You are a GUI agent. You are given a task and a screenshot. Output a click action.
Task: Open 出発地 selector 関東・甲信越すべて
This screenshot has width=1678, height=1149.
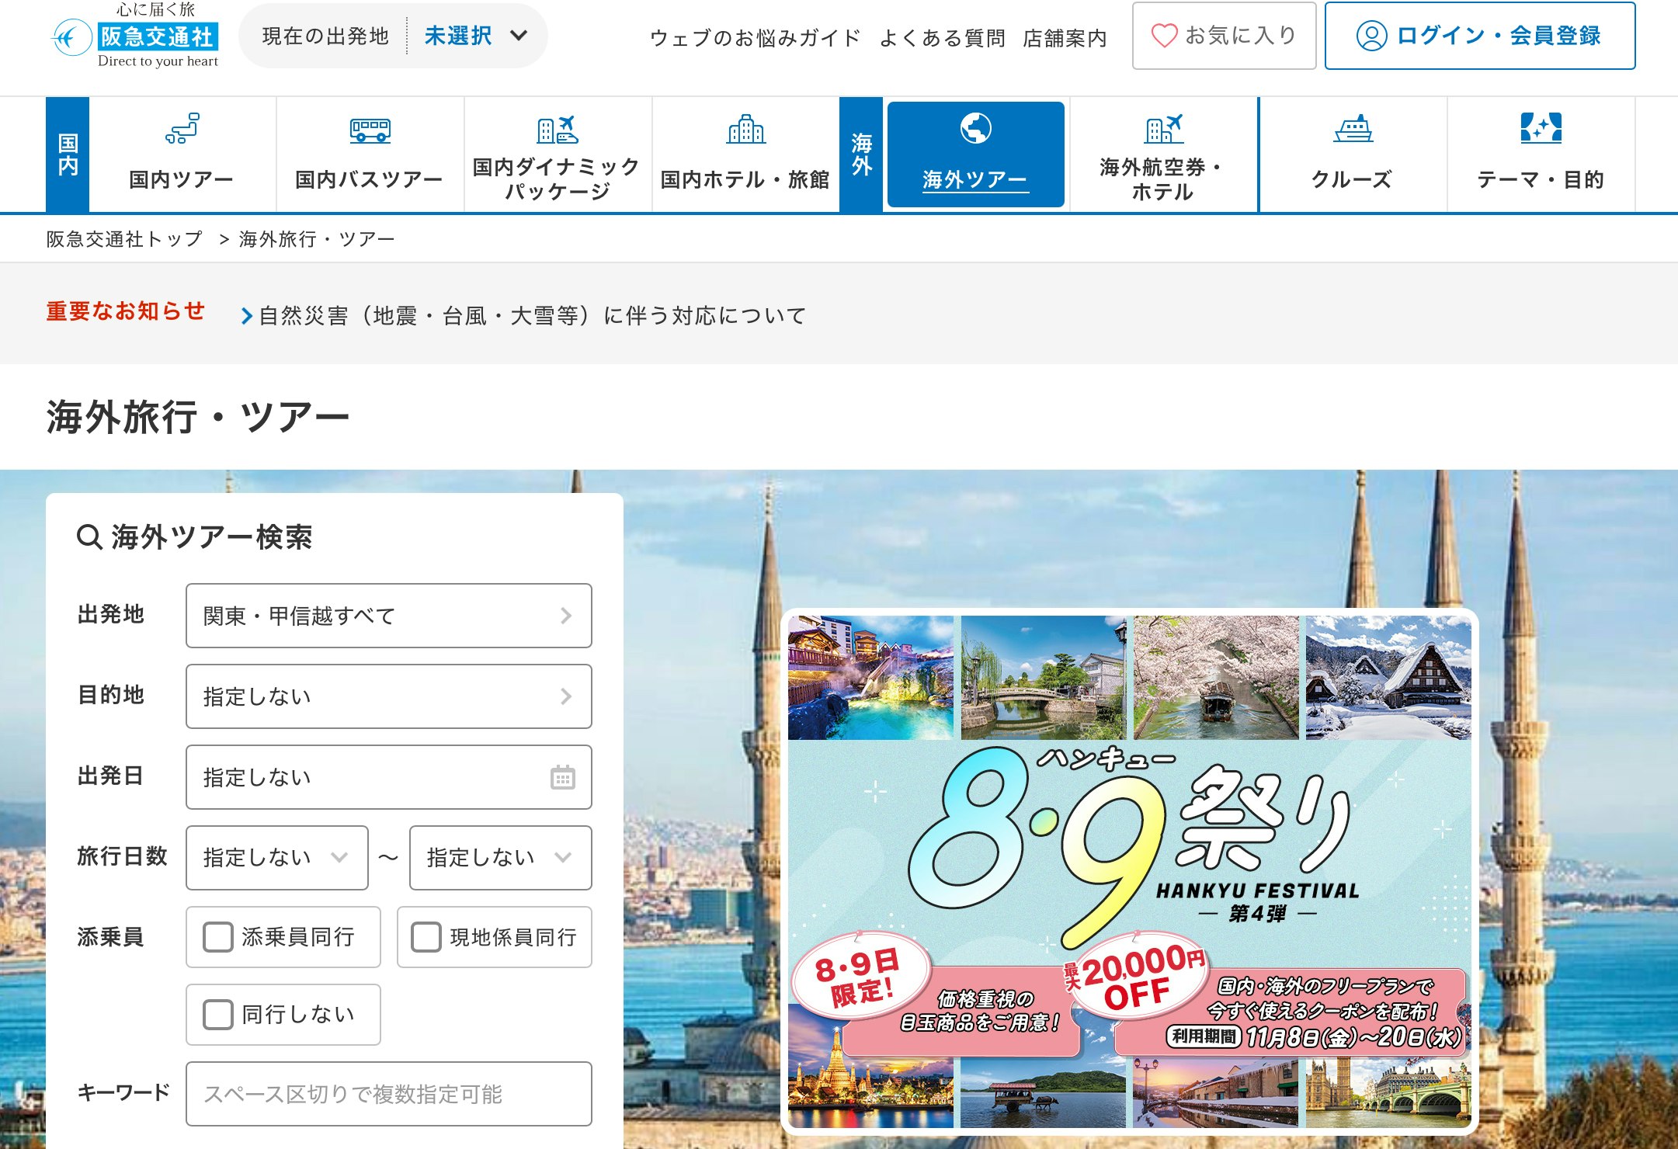(x=388, y=616)
